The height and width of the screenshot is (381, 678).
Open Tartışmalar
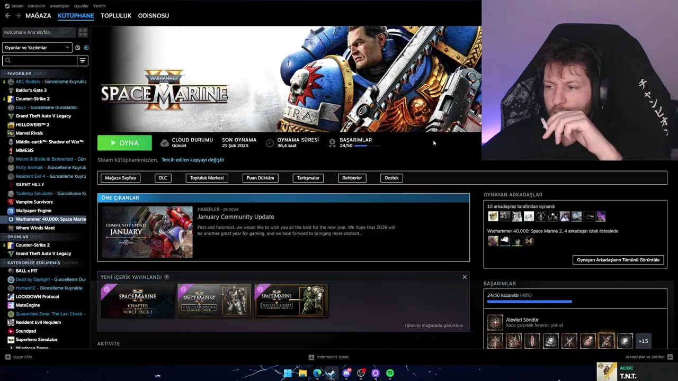tap(308, 178)
